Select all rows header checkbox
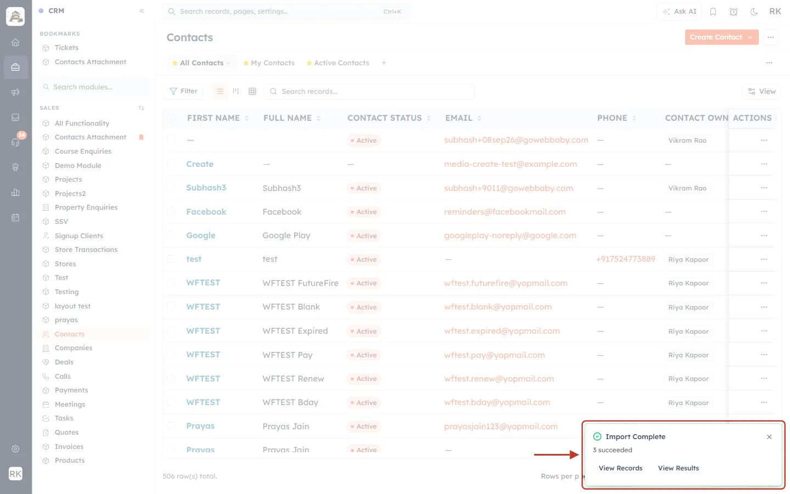The height and width of the screenshot is (494, 790). [171, 118]
